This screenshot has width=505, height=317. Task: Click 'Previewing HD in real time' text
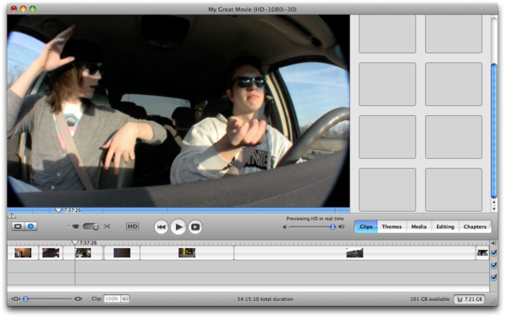[x=315, y=219]
